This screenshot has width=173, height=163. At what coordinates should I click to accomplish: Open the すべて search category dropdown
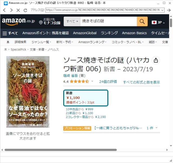click(x=72, y=22)
